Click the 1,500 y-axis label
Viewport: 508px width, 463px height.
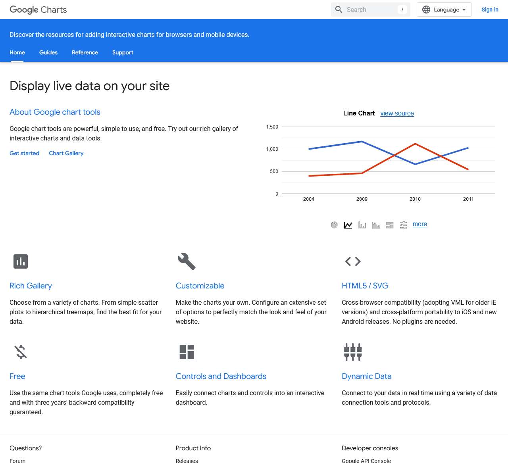pos(272,127)
